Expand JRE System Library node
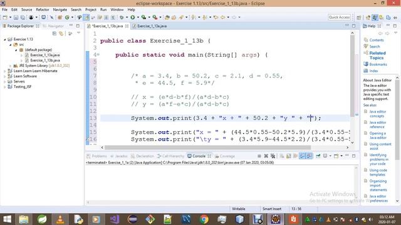 (10, 66)
